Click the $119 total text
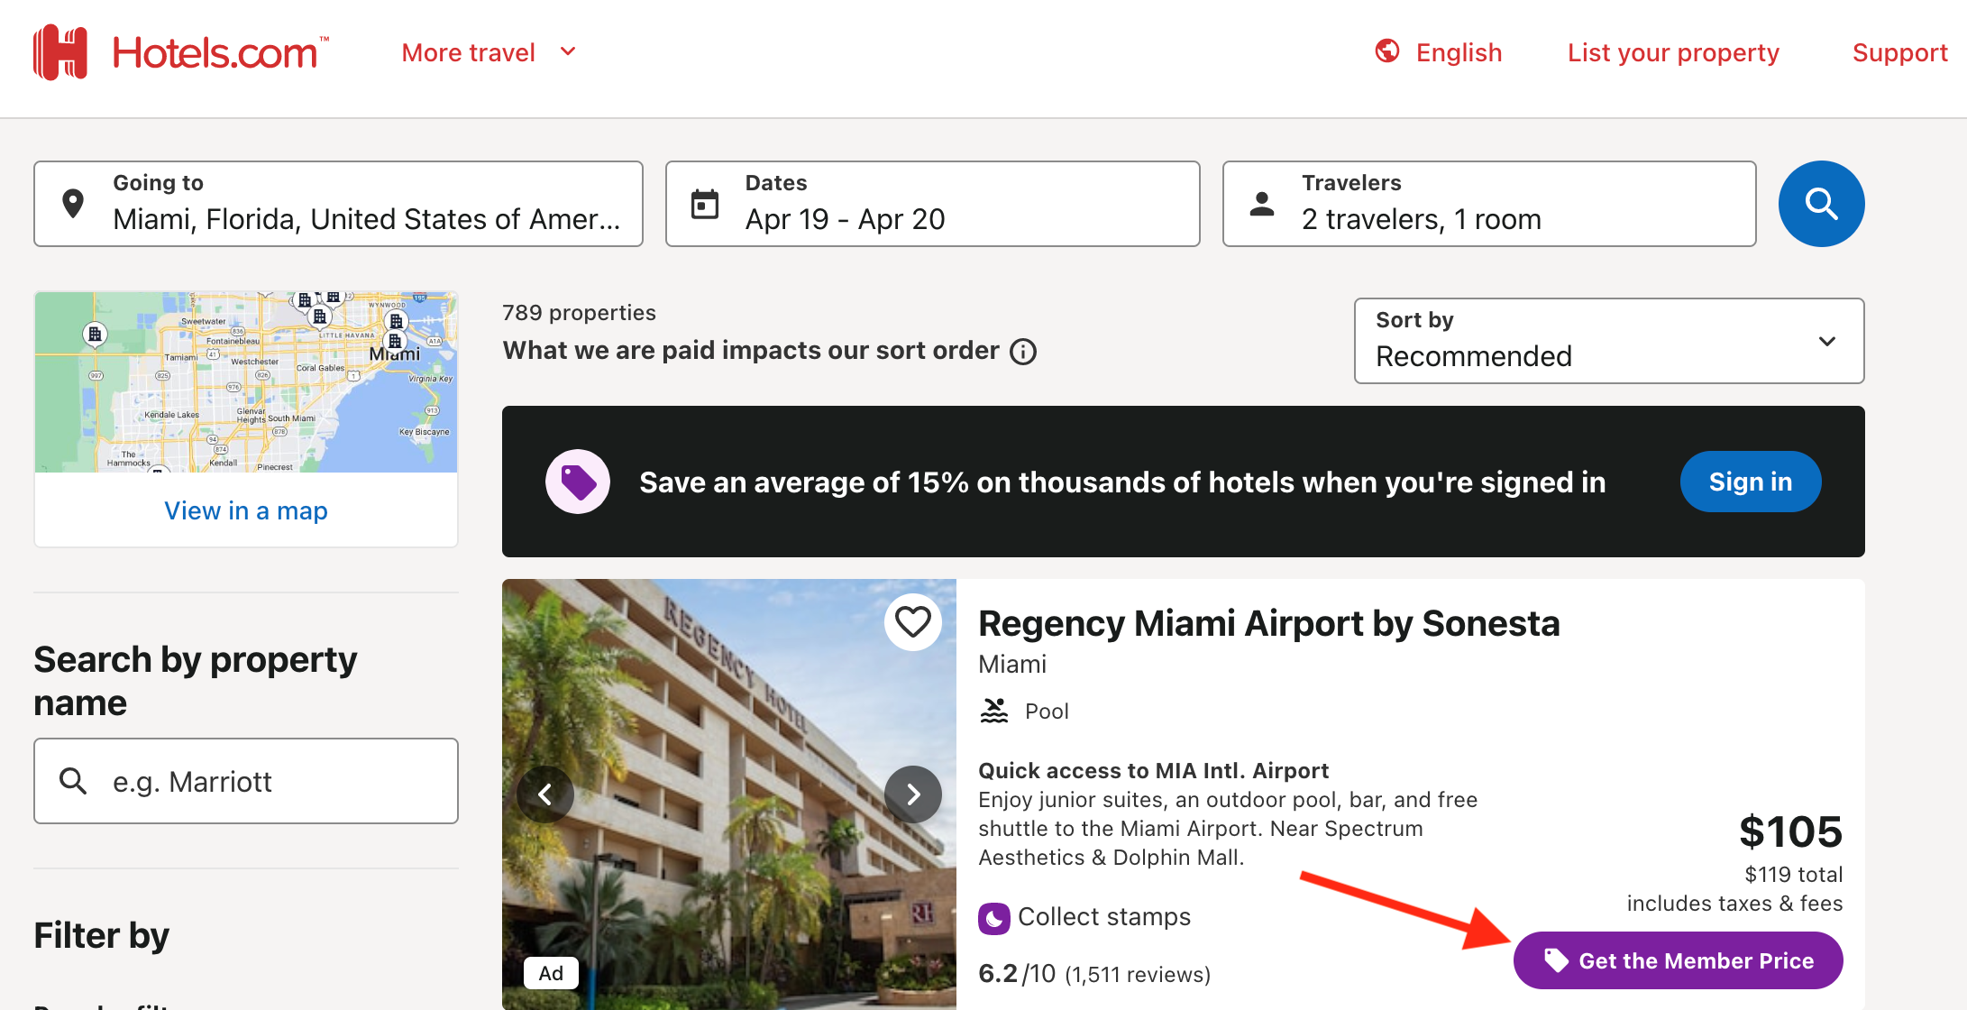This screenshot has width=1967, height=1010. click(1793, 875)
